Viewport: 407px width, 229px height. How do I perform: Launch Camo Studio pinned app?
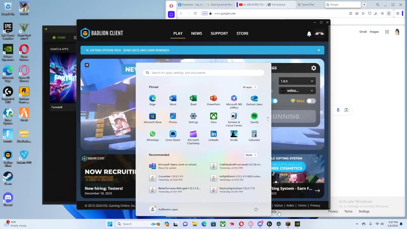(x=173, y=135)
